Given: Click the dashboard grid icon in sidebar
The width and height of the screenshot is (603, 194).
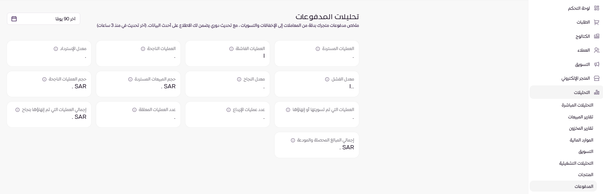Looking at the screenshot, I should [596, 8].
